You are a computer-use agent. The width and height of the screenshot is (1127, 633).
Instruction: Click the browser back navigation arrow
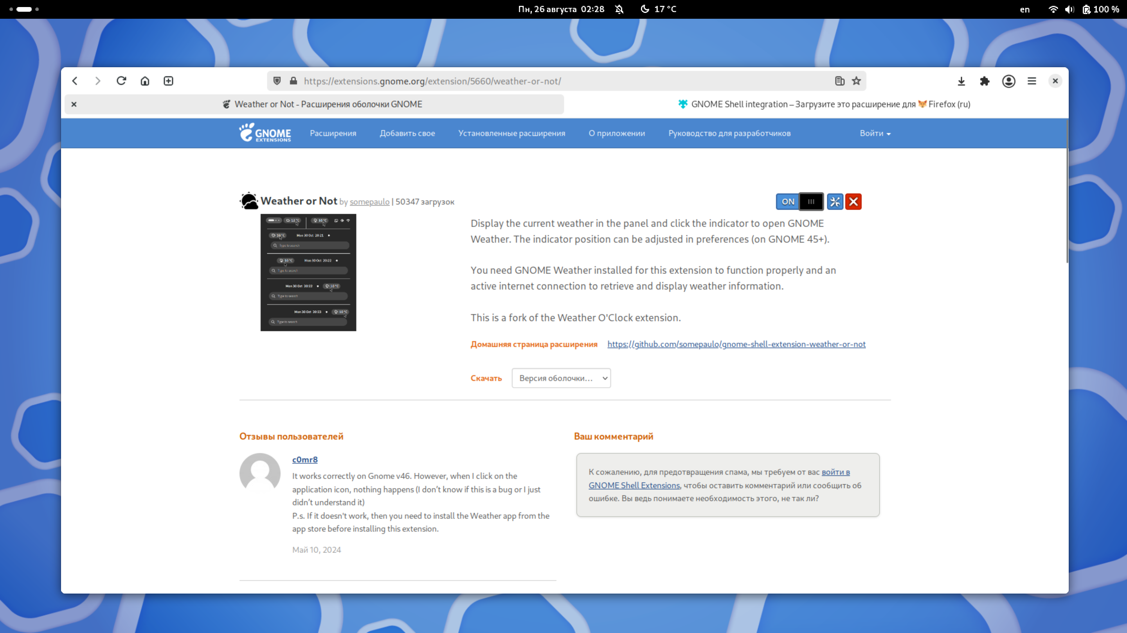pos(75,80)
